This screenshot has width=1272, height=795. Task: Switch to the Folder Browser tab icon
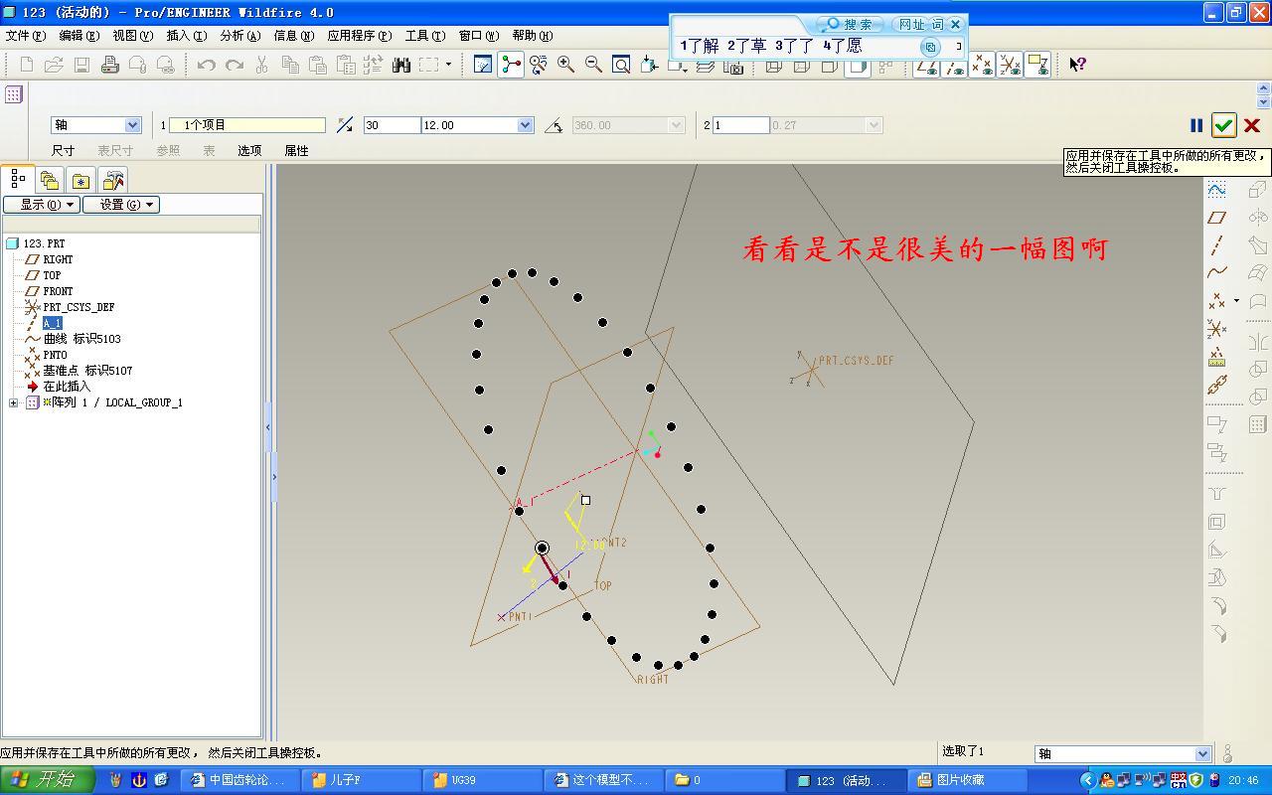(x=50, y=180)
